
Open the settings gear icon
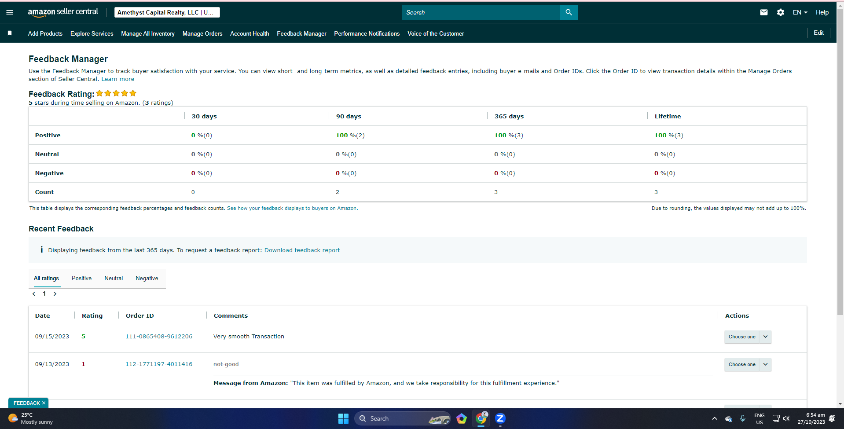pos(781,12)
